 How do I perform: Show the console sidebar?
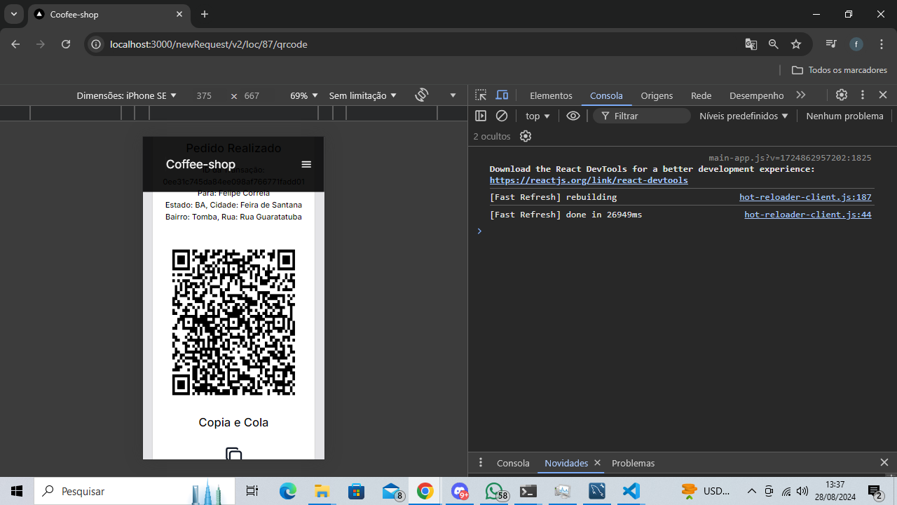[481, 116]
